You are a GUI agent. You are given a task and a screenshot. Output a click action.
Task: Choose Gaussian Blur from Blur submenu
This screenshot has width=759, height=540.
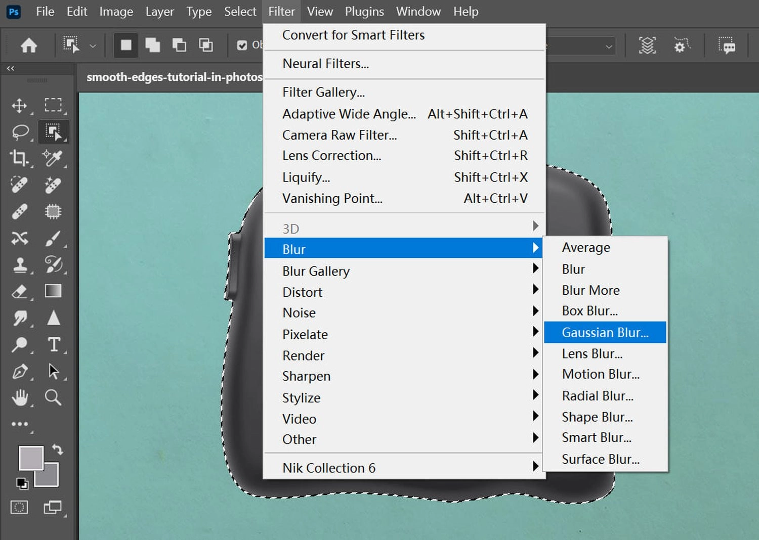(605, 333)
